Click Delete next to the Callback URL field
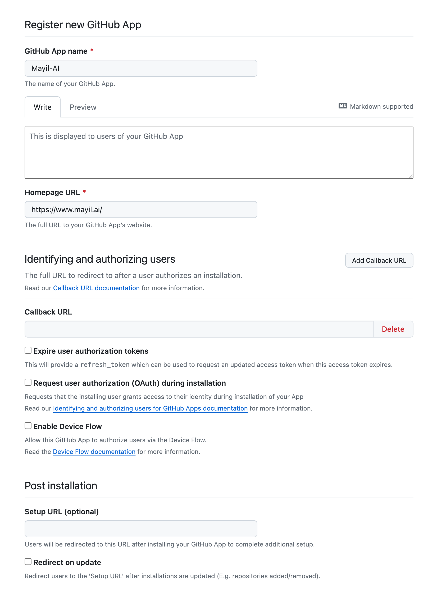 pyautogui.click(x=393, y=329)
